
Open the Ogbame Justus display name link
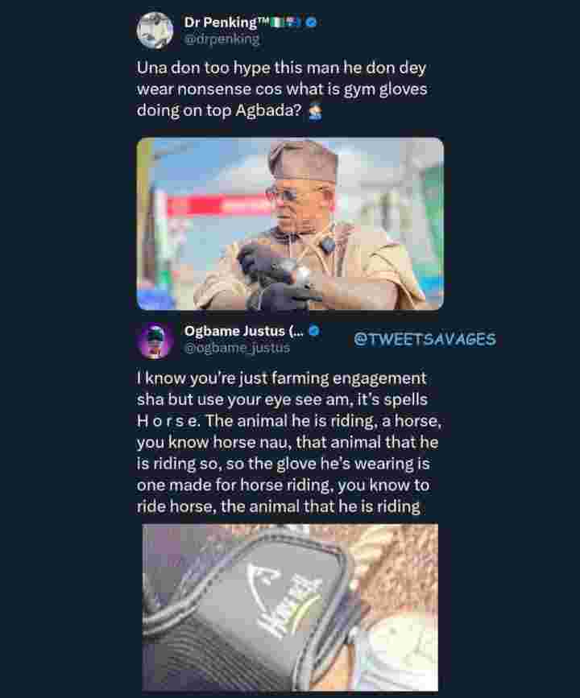[243, 331]
